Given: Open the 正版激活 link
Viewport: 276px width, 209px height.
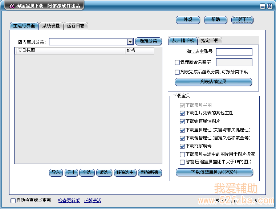Looking at the screenshot, I should click(x=92, y=201).
